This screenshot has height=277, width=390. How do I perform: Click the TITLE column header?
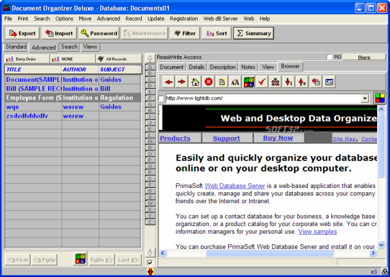click(x=33, y=70)
